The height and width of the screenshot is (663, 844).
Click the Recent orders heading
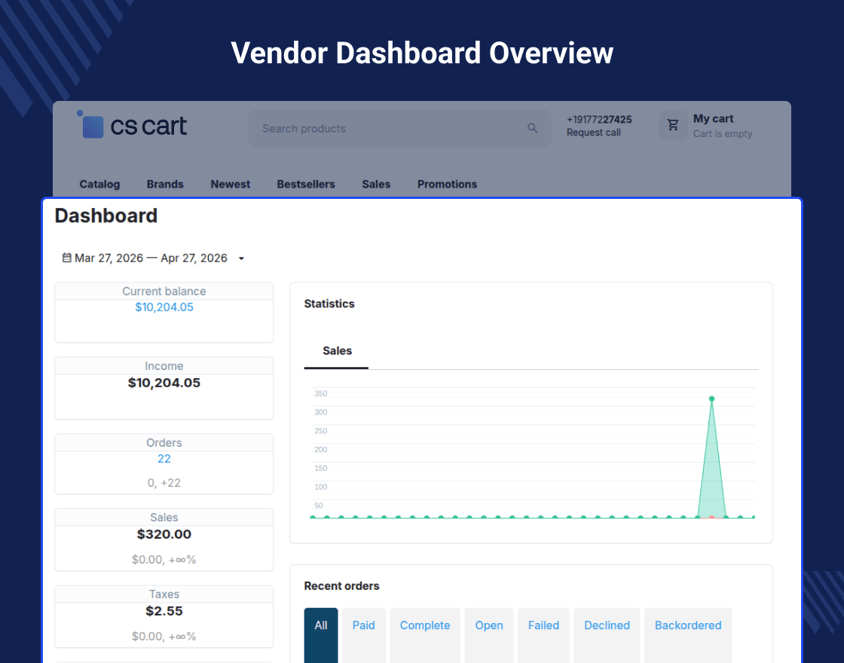click(x=342, y=586)
